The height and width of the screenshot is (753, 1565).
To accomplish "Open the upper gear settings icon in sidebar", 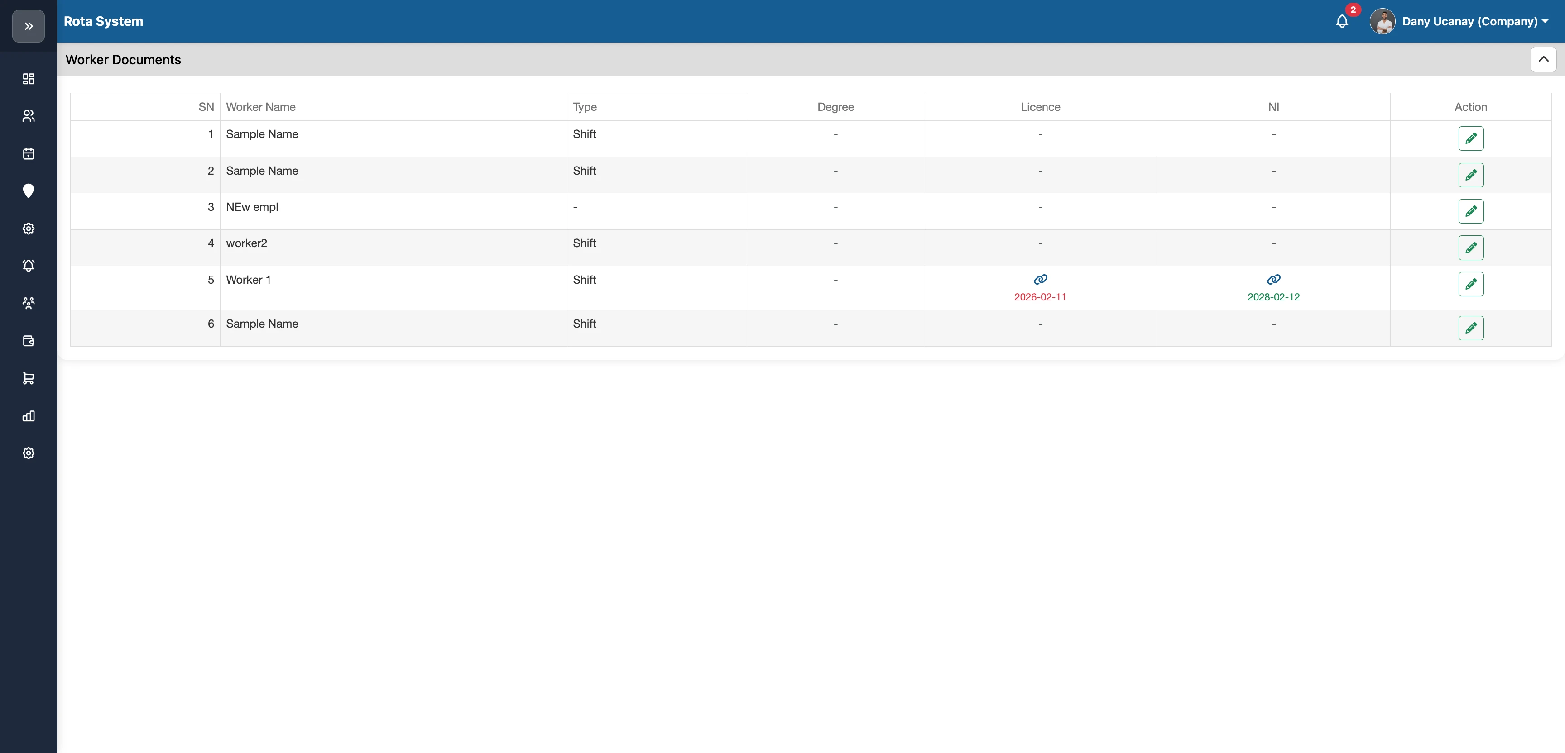I will click(29, 229).
